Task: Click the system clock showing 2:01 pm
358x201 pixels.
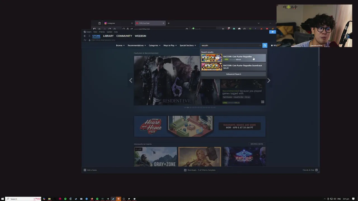Action: (x=346, y=199)
